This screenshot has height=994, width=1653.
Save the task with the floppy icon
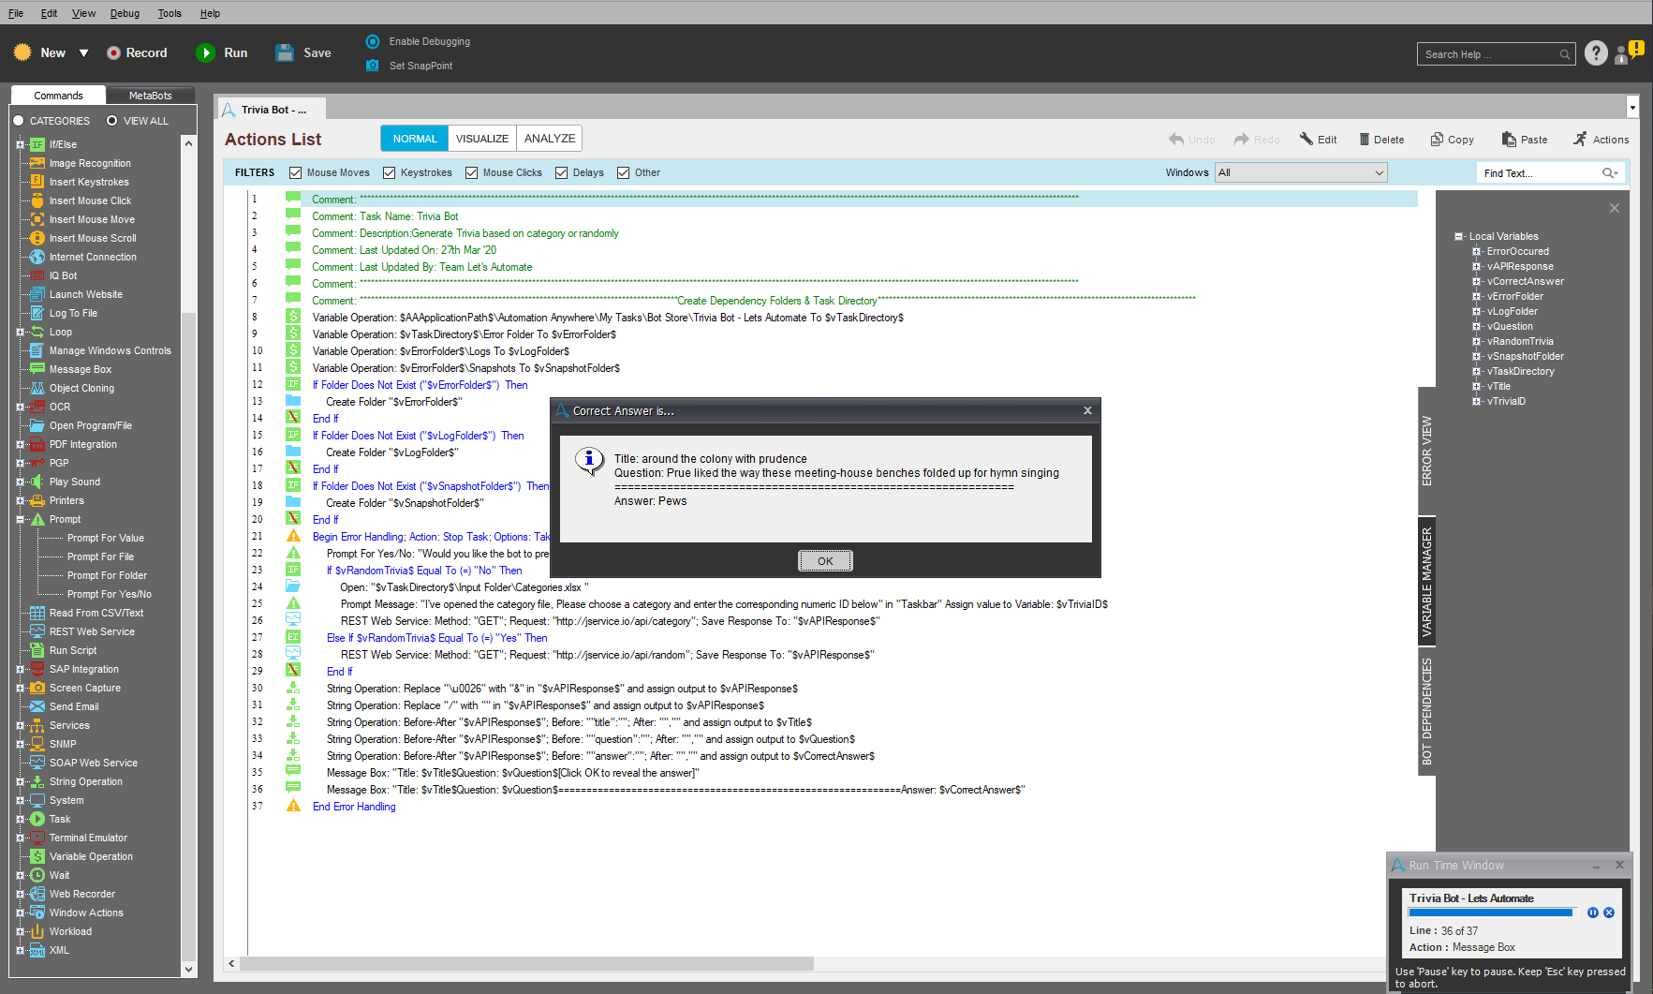point(285,53)
